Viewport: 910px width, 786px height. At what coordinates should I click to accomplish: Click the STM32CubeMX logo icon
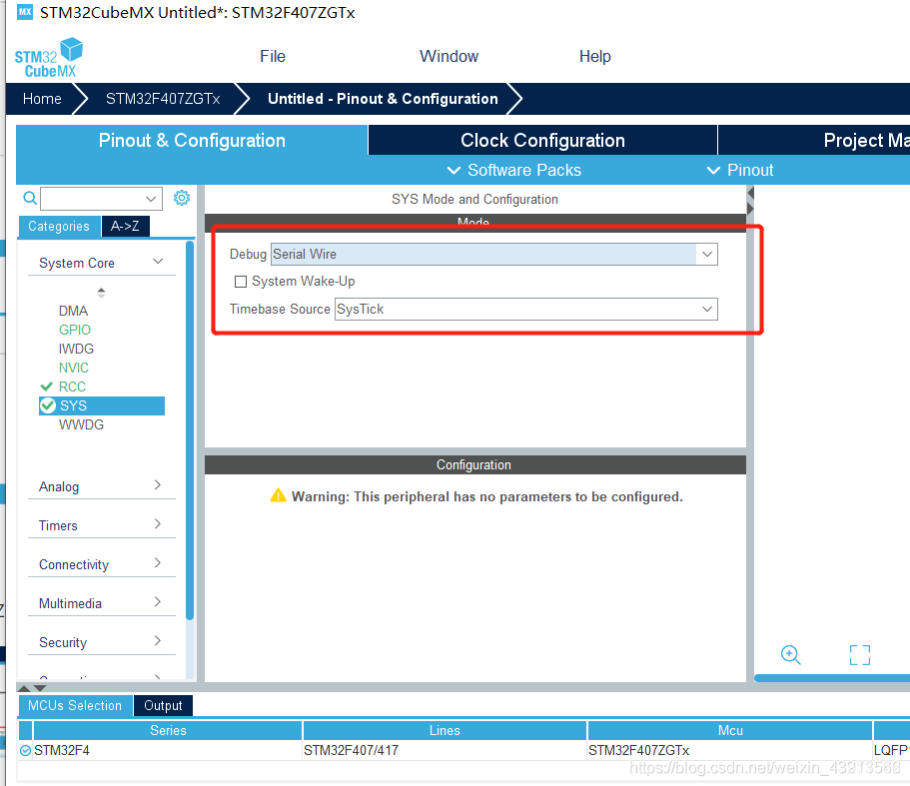pos(49,58)
